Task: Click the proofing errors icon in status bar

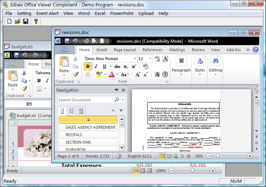Action: pos(119,156)
